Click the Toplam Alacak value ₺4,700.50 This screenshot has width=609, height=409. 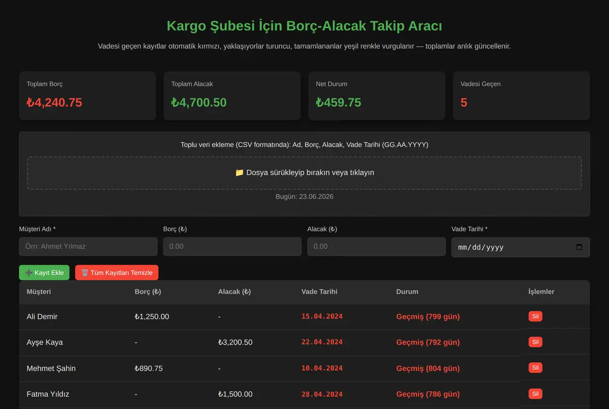coord(199,103)
